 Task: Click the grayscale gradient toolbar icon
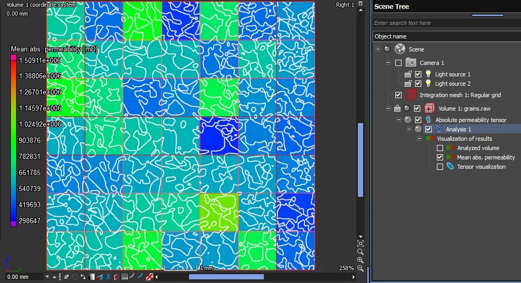point(92,277)
